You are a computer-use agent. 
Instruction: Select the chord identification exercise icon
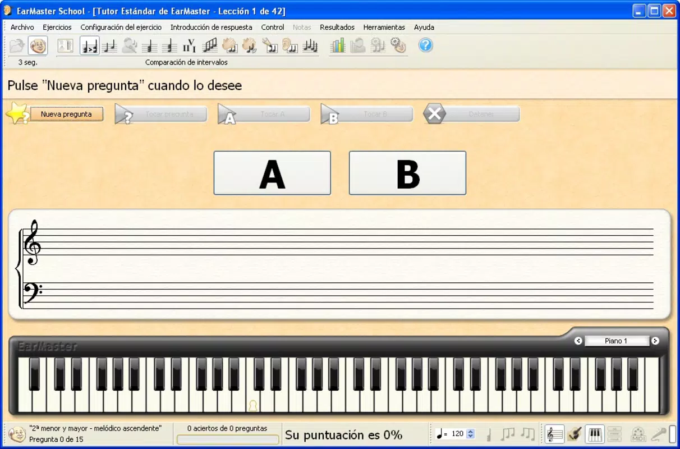pos(150,45)
